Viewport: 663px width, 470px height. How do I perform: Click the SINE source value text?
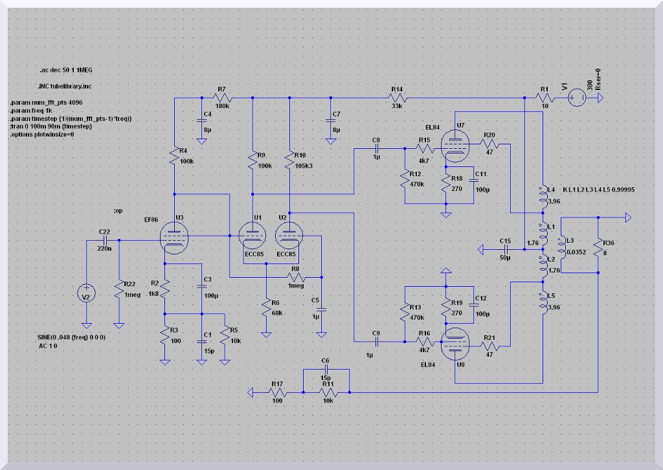coord(71,337)
